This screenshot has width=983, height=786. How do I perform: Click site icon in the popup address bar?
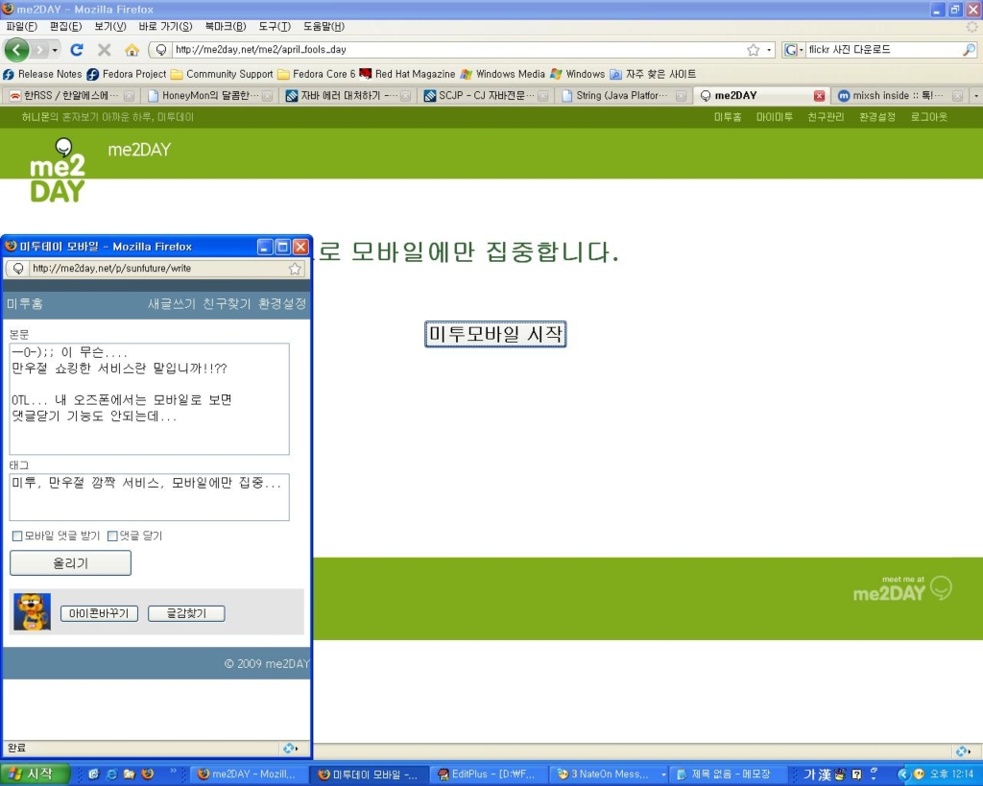click(18, 269)
